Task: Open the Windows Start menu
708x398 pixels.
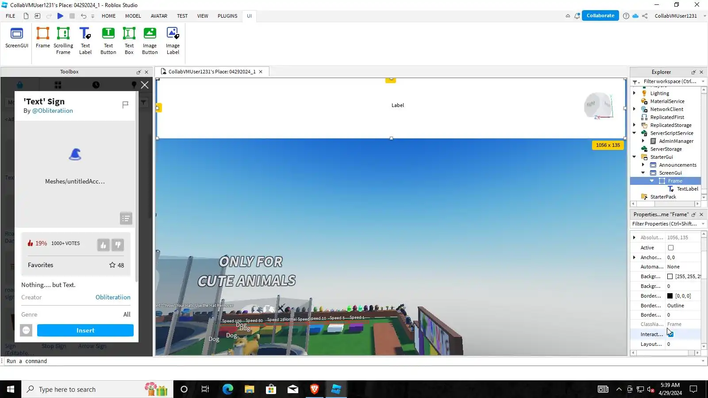Action: tap(11, 389)
